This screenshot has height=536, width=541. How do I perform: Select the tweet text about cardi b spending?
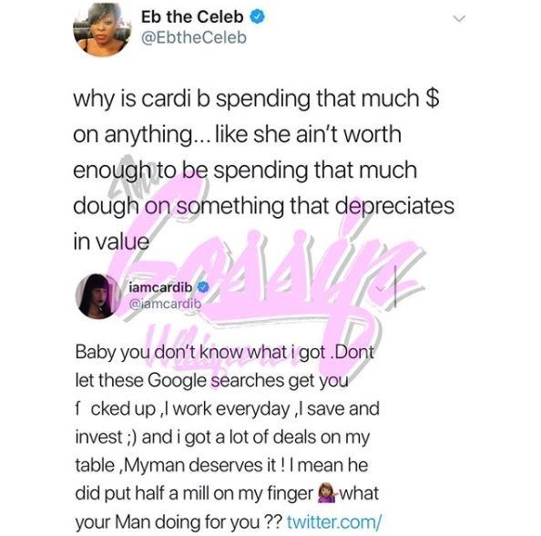pos(263,170)
